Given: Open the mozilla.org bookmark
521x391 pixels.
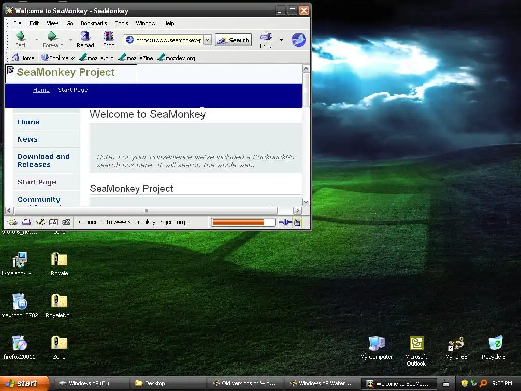Looking at the screenshot, I should (x=97, y=58).
